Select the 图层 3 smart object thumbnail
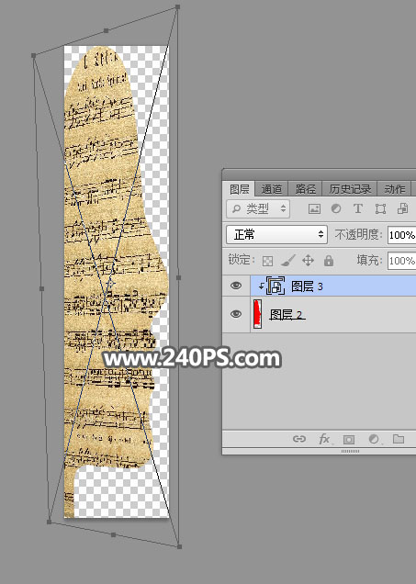Screen dimensions: 416x584 tap(275, 286)
